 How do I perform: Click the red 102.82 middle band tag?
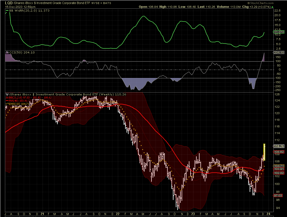[x=279, y=173]
